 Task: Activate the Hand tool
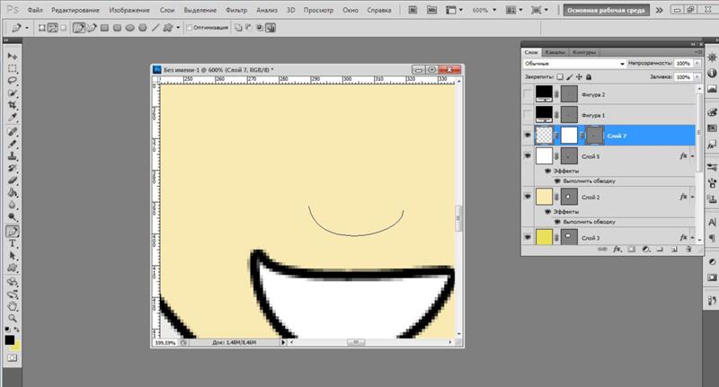click(x=13, y=305)
